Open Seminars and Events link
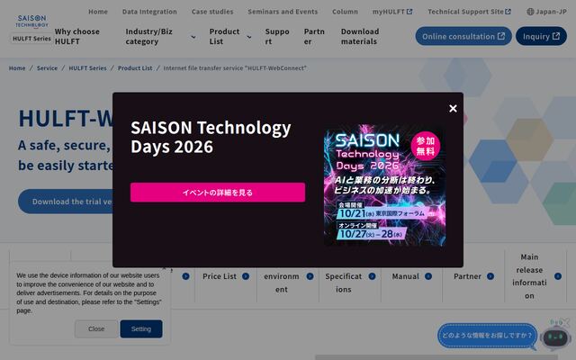Screen dimensions: 576x360 coord(283,12)
